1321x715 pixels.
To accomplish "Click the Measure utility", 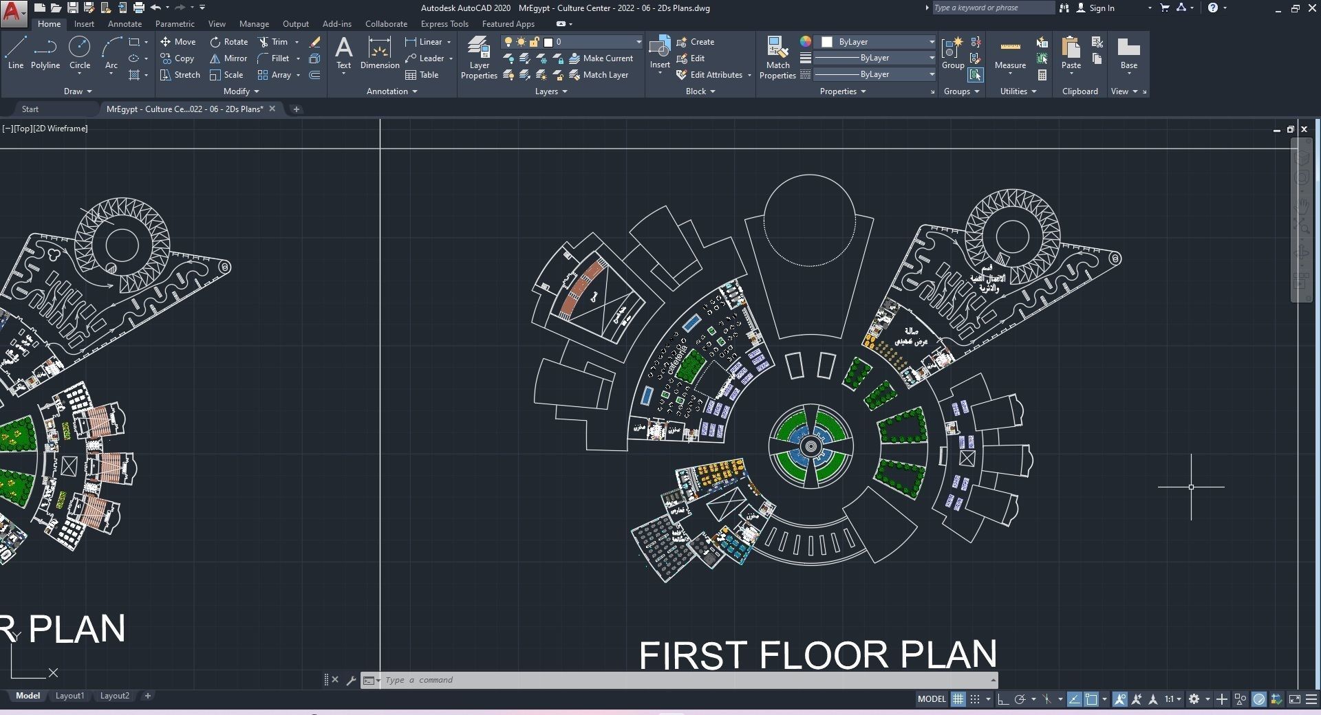I will (1010, 54).
